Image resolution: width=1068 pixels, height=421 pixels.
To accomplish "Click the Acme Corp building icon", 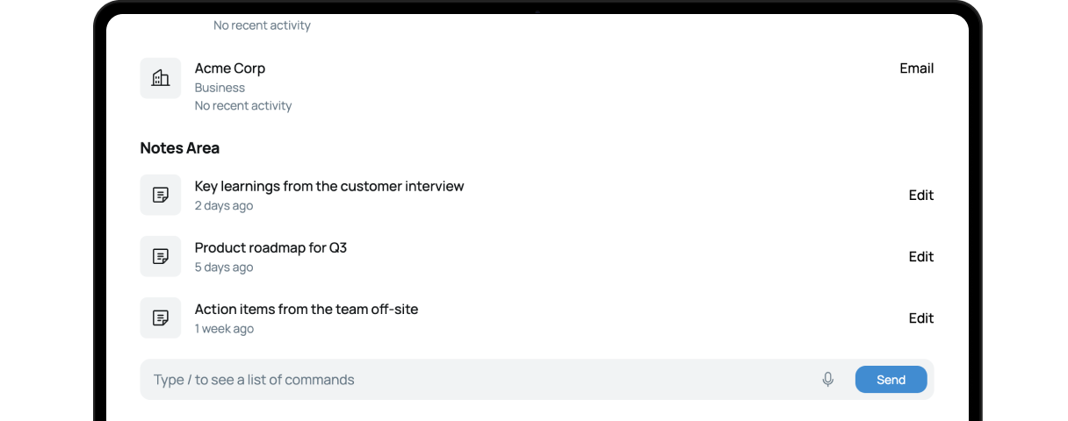I will 161,78.
